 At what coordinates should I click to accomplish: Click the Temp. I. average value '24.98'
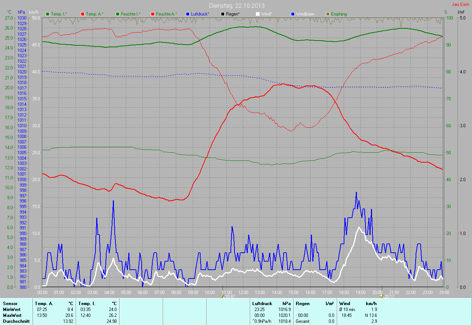(111, 321)
